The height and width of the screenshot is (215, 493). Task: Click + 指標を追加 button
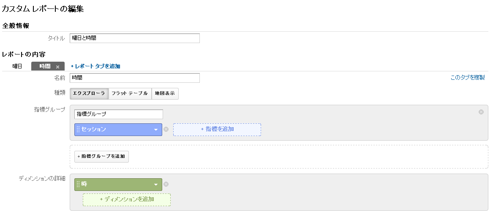tap(217, 130)
